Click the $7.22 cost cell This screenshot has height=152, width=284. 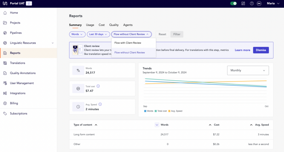click(216, 135)
